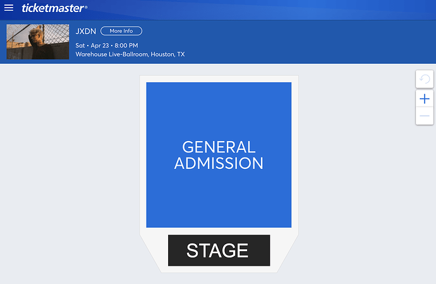The image size is (436, 284).
Task: Click the Sat Apr 23 event date
Action: 90,46
